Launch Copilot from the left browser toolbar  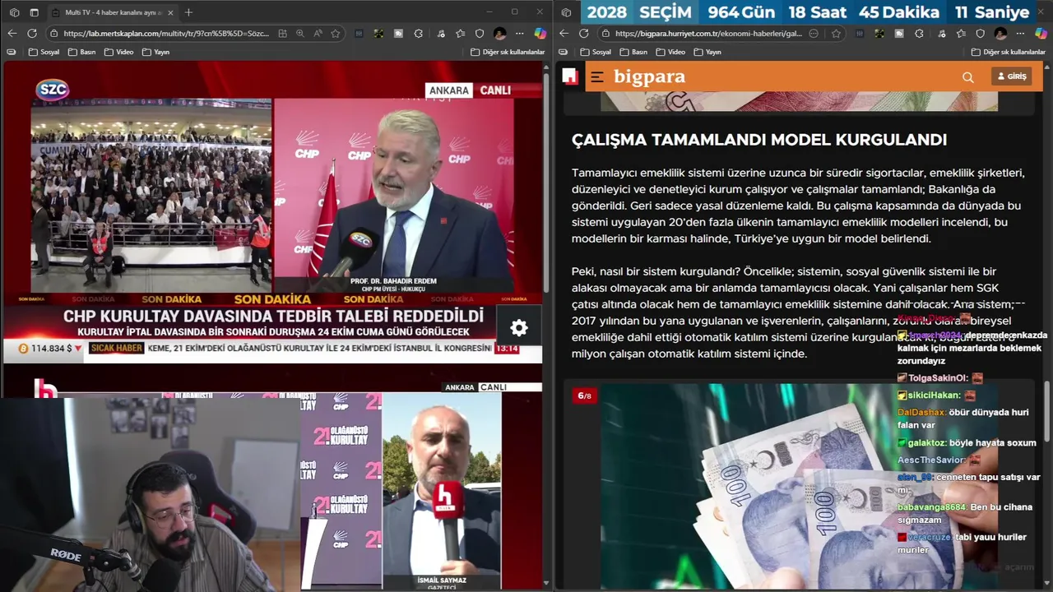(540, 34)
